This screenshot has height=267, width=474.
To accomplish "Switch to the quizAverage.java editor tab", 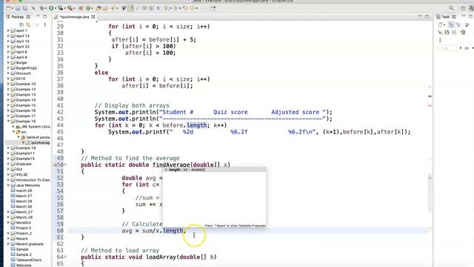I will (x=74, y=17).
